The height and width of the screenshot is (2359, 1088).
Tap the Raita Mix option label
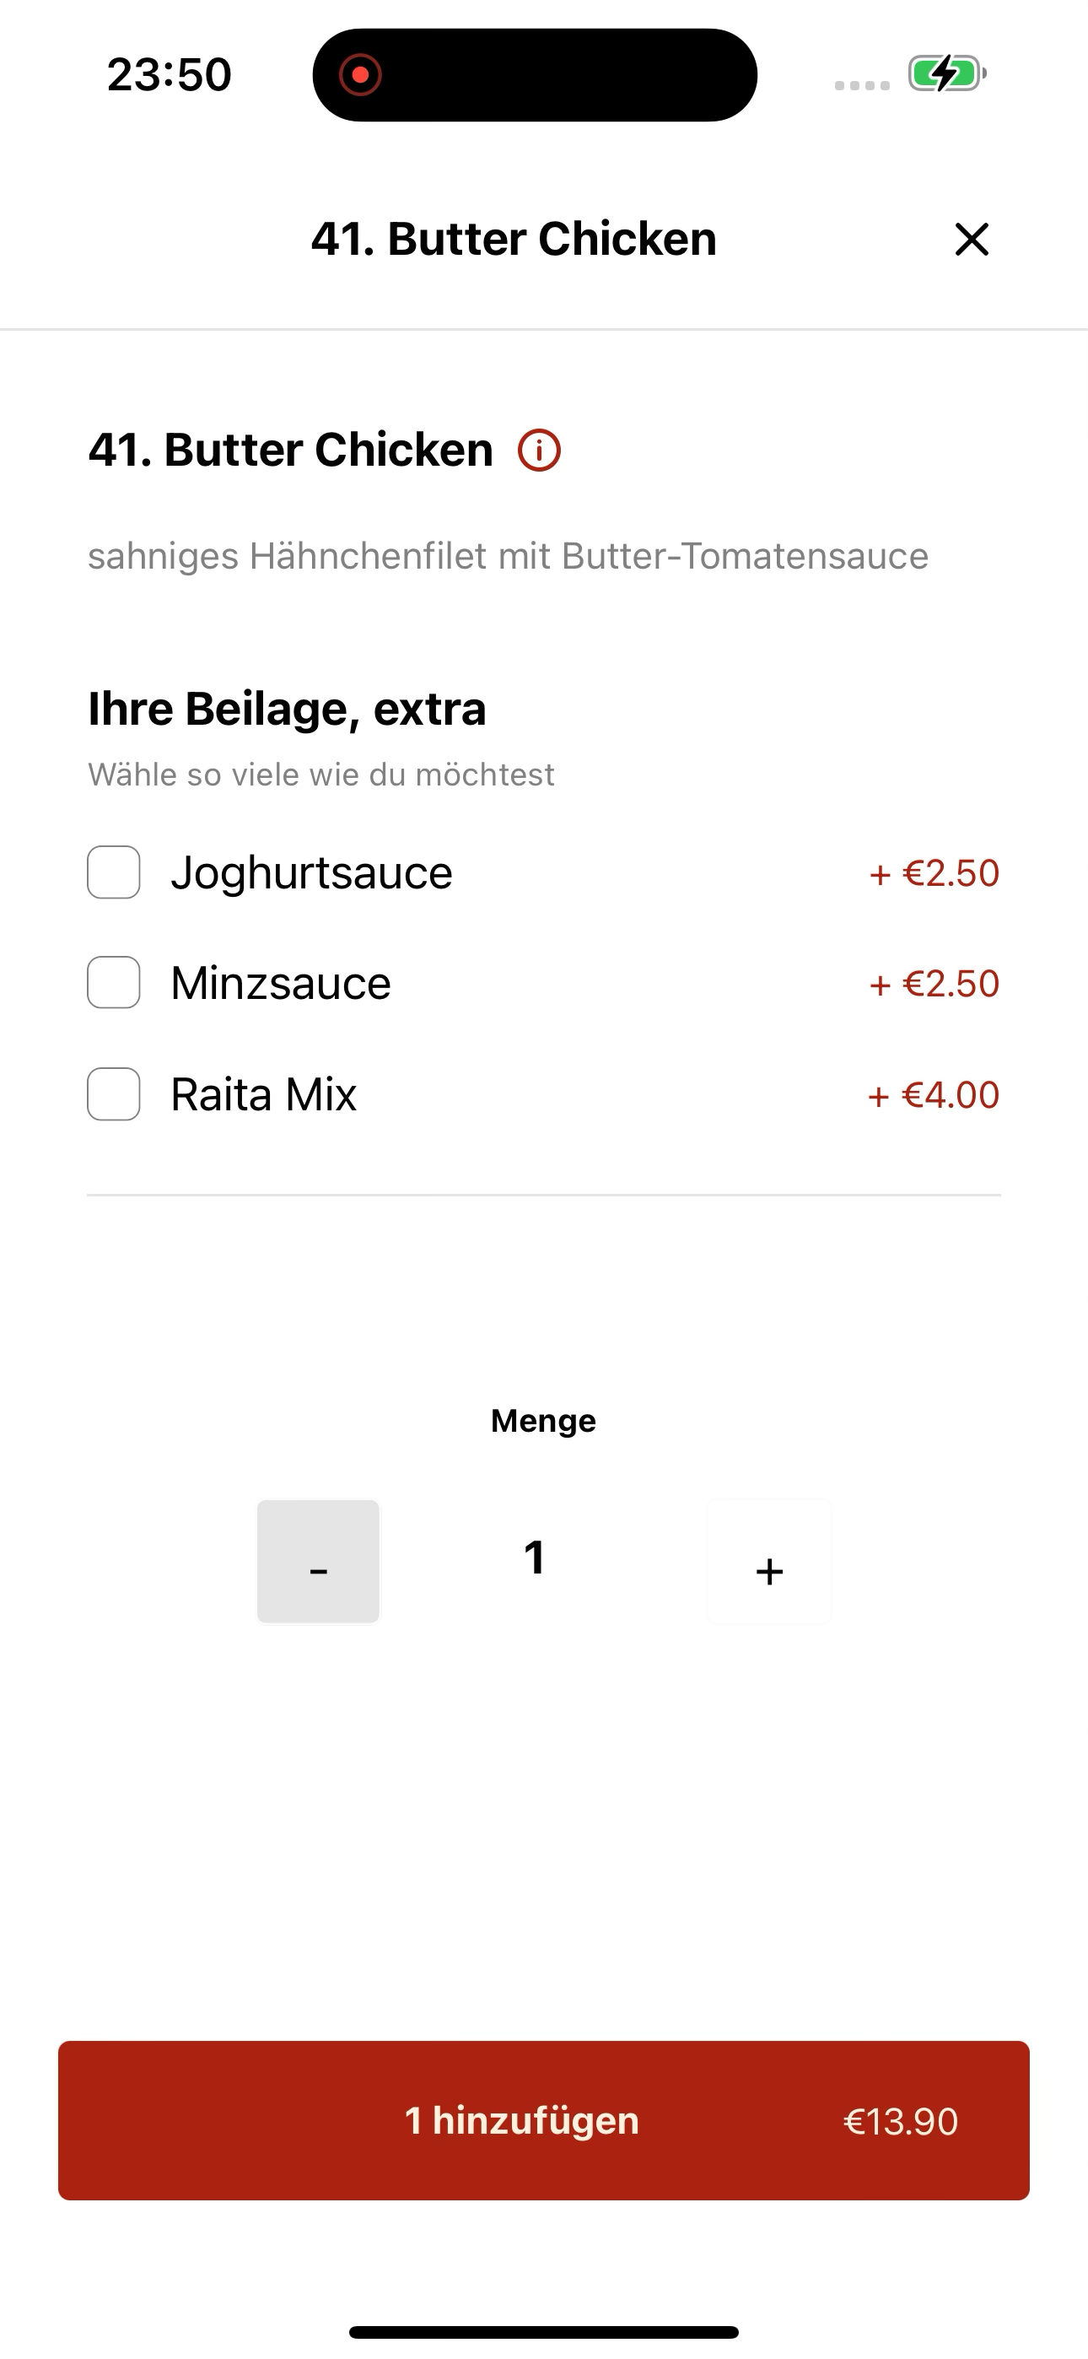coord(264,1094)
